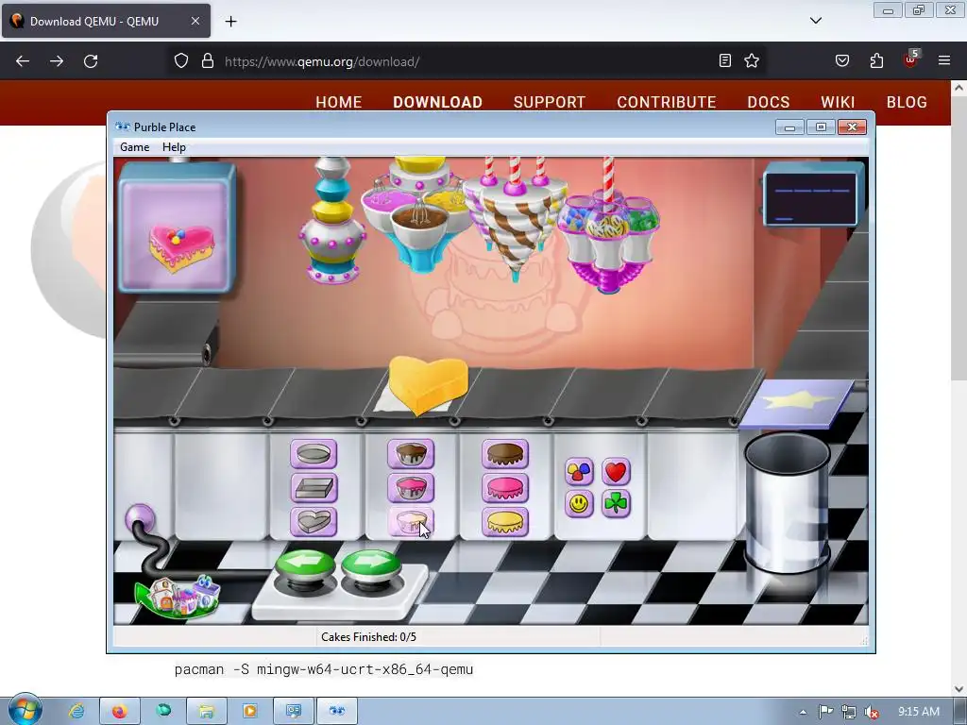
Task: Click the star shipping plate
Action: [797, 403]
